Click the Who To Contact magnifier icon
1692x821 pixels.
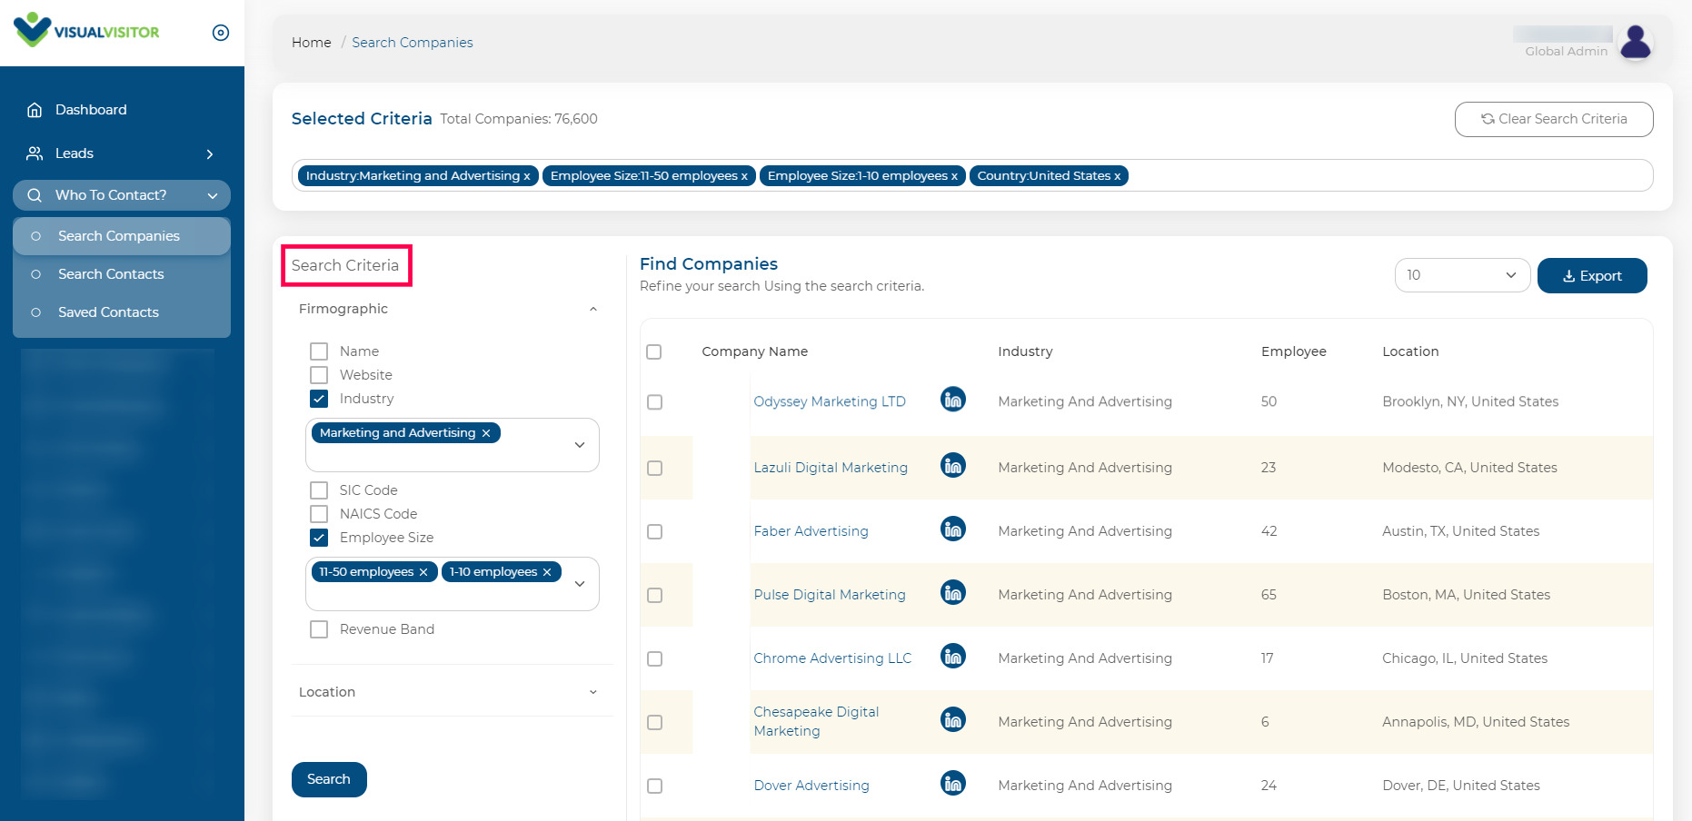pos(35,195)
